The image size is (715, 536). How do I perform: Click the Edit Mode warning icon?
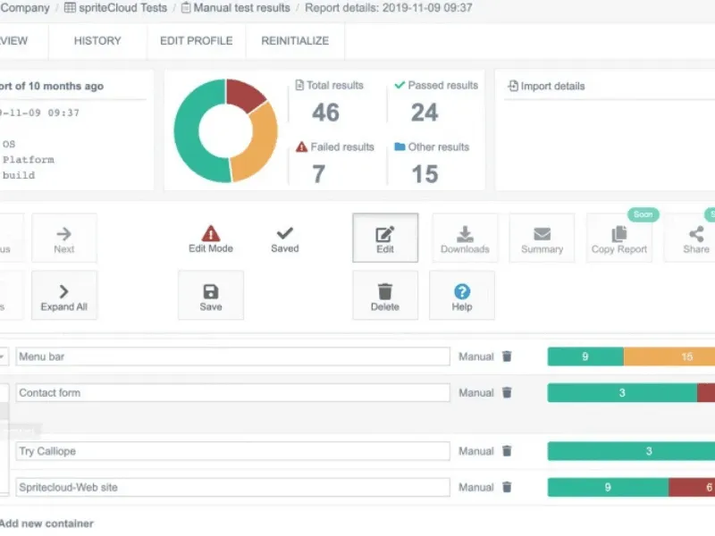tap(211, 233)
